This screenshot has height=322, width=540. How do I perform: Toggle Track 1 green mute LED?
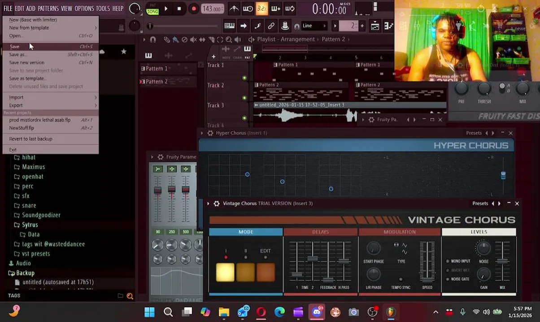(x=244, y=78)
